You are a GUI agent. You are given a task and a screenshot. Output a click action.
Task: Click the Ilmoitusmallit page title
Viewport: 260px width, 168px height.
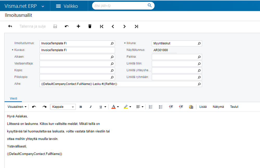(18, 15)
